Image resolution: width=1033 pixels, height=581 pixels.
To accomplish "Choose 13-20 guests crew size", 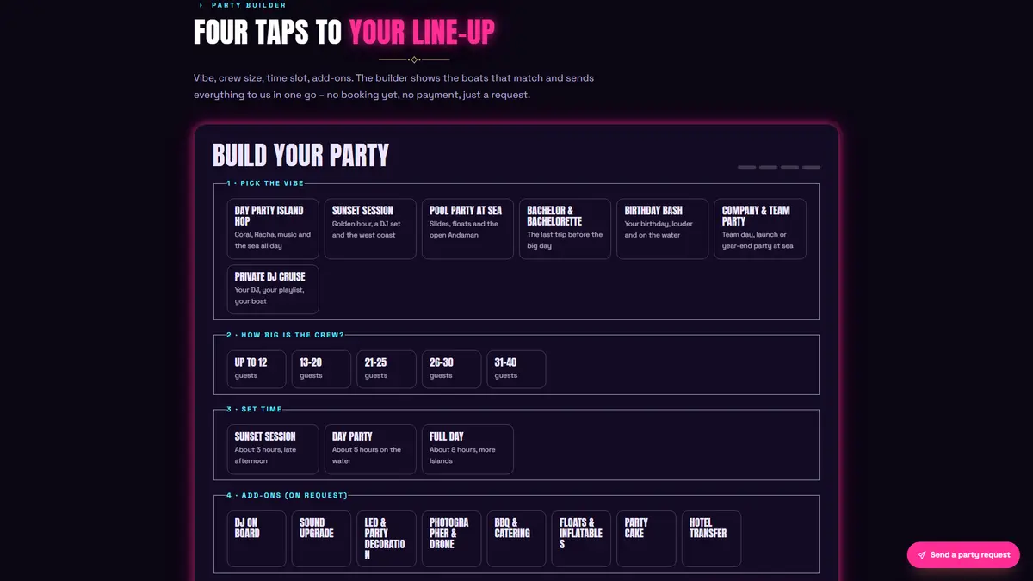I will click(x=322, y=369).
